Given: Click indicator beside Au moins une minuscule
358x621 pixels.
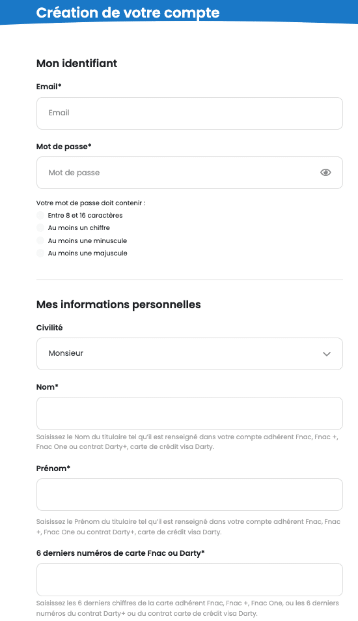Looking at the screenshot, I should (x=40, y=240).
